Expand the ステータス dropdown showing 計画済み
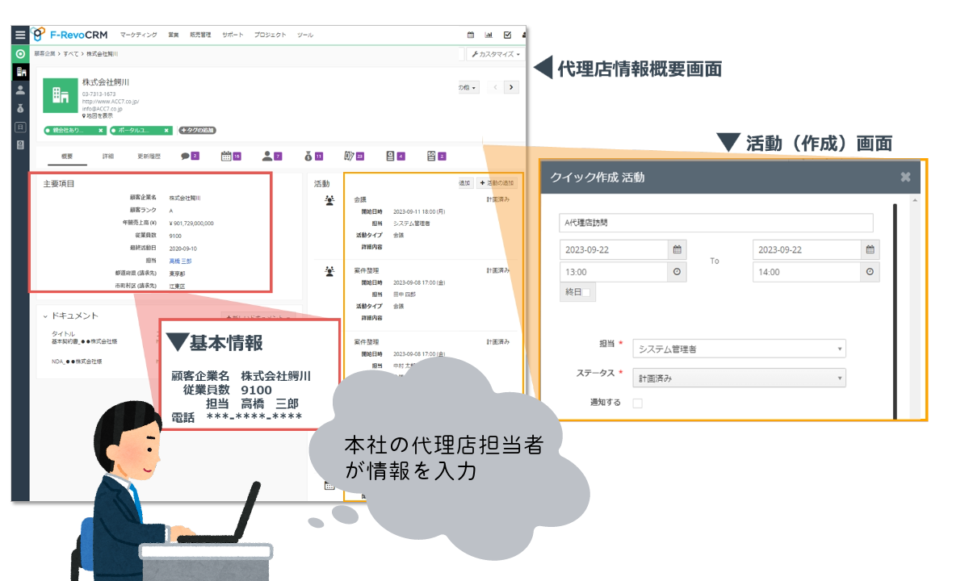The width and height of the screenshot is (969, 581). click(x=740, y=378)
